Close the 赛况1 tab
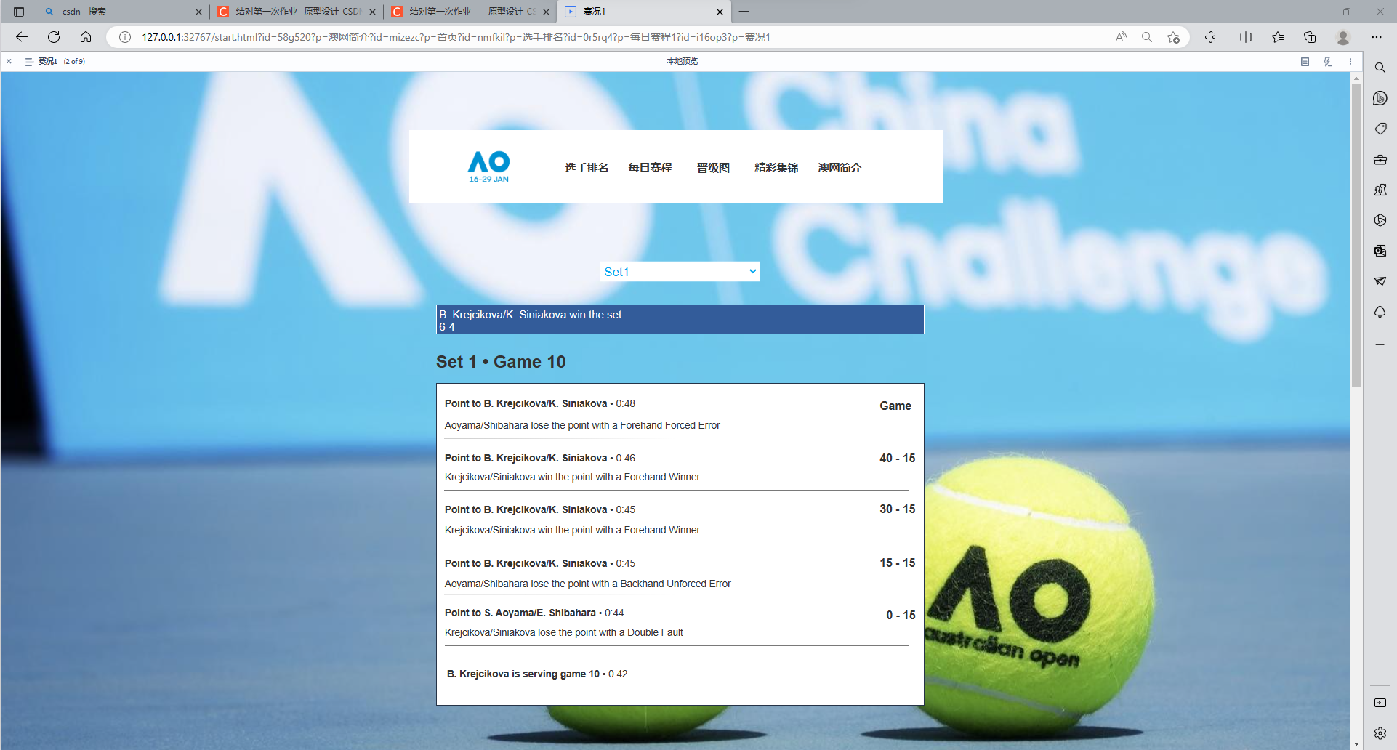This screenshot has height=750, width=1397. pyautogui.click(x=720, y=12)
